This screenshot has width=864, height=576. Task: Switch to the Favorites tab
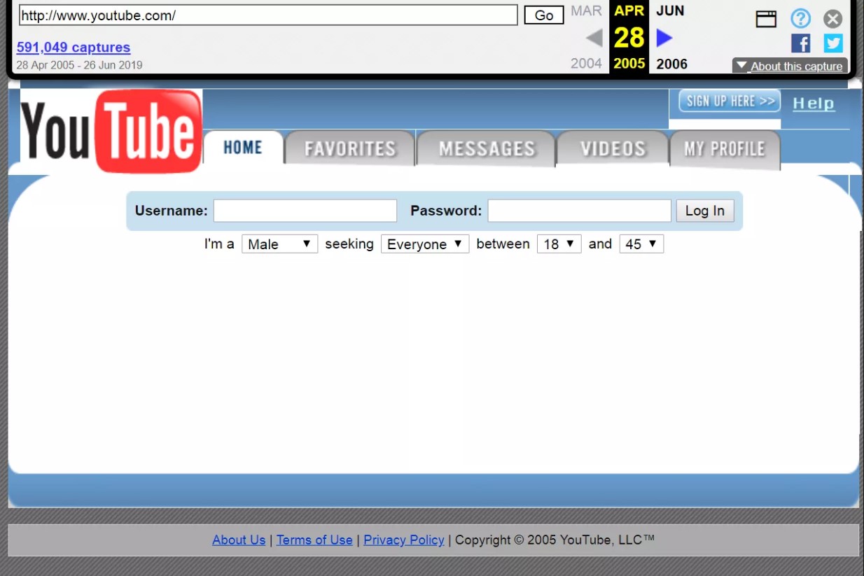pos(349,148)
